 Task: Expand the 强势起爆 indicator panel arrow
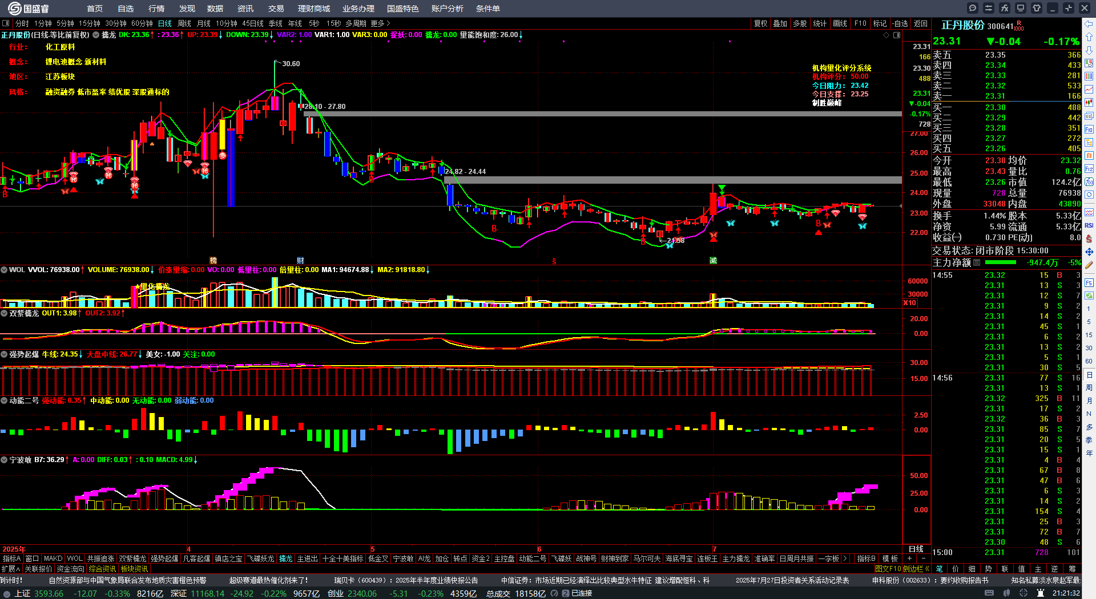(4, 354)
